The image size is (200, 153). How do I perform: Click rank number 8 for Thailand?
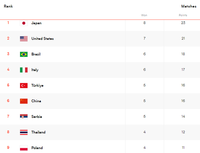[8, 132]
